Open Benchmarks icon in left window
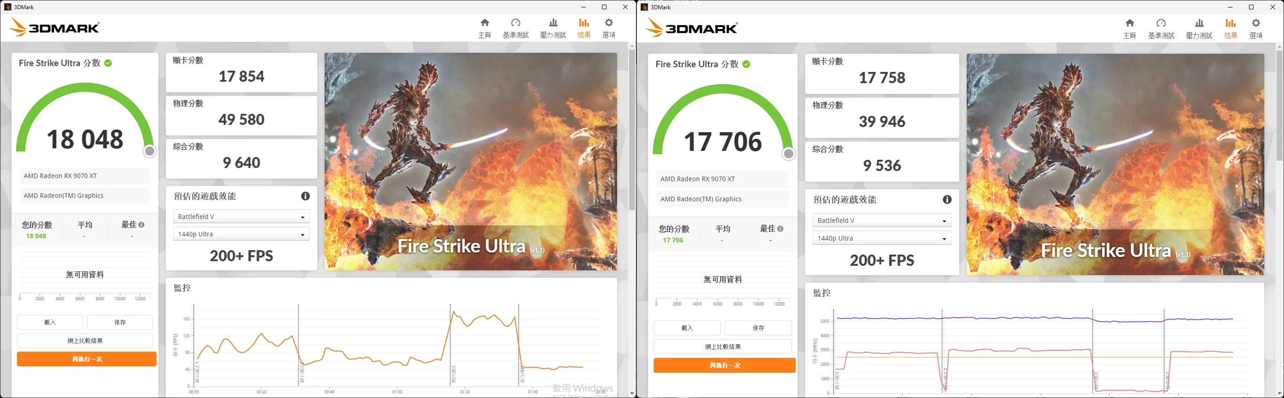The width and height of the screenshot is (1284, 398). 515,23
